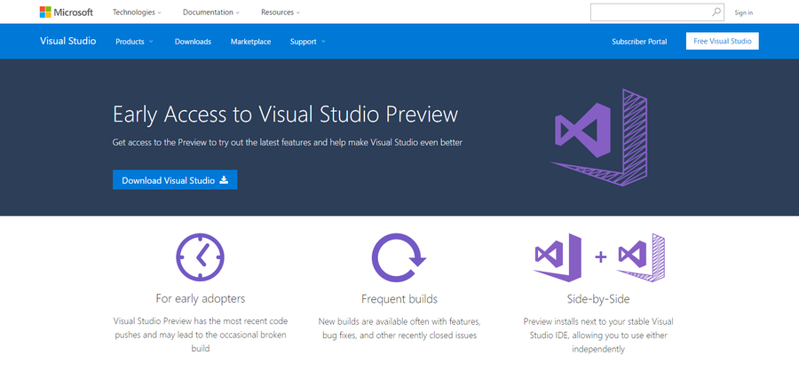Click the Download Visual Studio button
Image resolution: width=799 pixels, height=379 pixels.
175,180
